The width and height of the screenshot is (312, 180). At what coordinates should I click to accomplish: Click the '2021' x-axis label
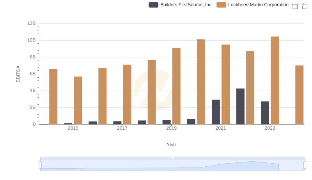click(x=221, y=128)
